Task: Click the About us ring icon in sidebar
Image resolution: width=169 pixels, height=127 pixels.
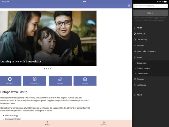Action: pos(135,34)
